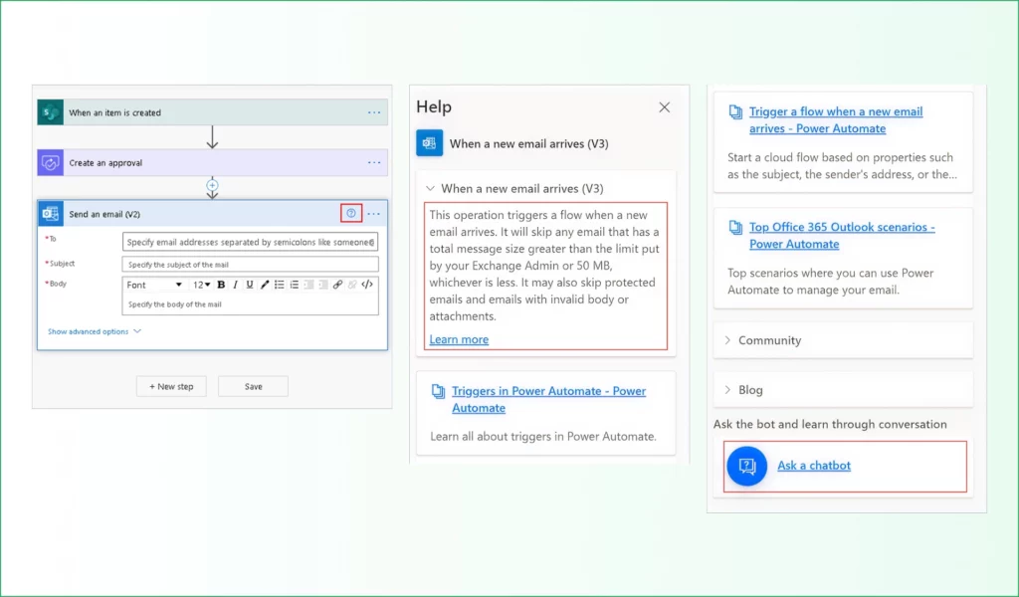Screen dimensions: 1019x597
Task: Close the Help panel
Action: point(664,107)
